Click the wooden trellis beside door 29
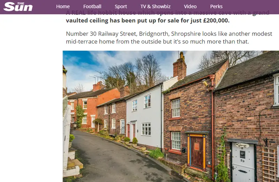This screenshot has width=279, height=182. [x=269, y=165]
